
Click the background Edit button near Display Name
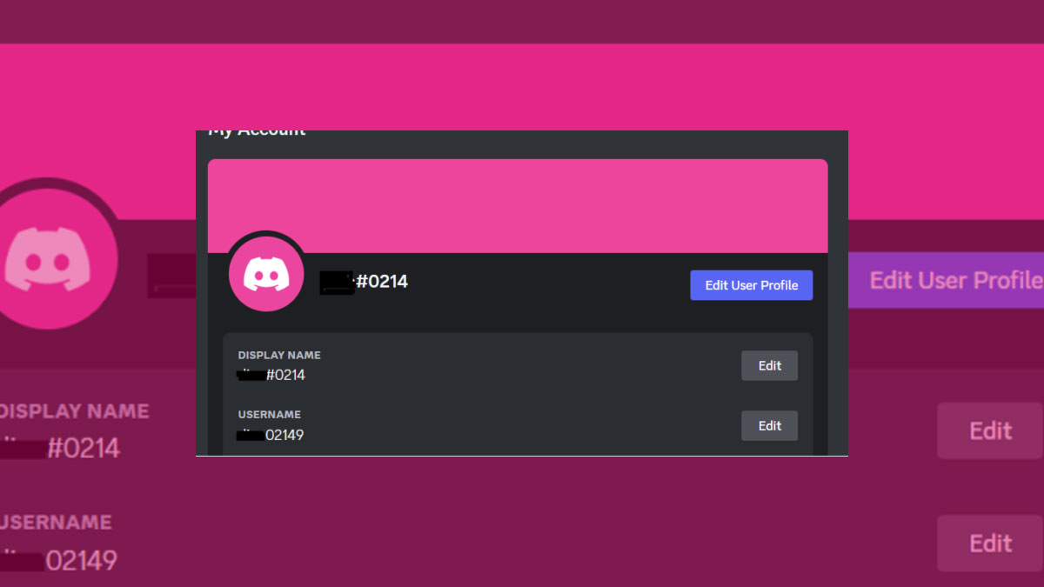tap(989, 430)
